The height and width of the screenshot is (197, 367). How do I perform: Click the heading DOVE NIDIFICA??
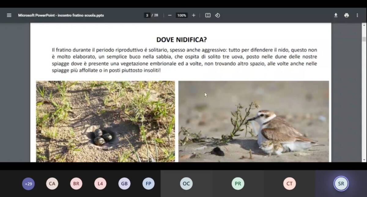click(x=181, y=40)
